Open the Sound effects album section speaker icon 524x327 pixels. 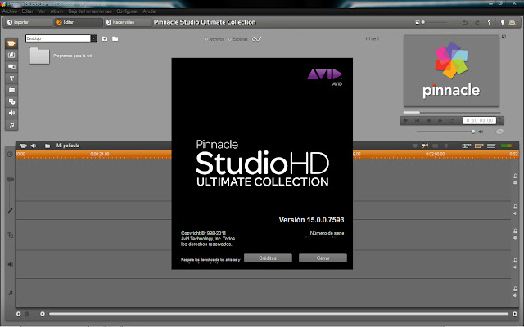pos(11,113)
